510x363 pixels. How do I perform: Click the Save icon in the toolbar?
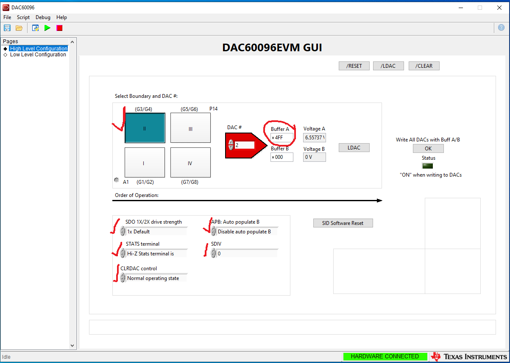7,28
